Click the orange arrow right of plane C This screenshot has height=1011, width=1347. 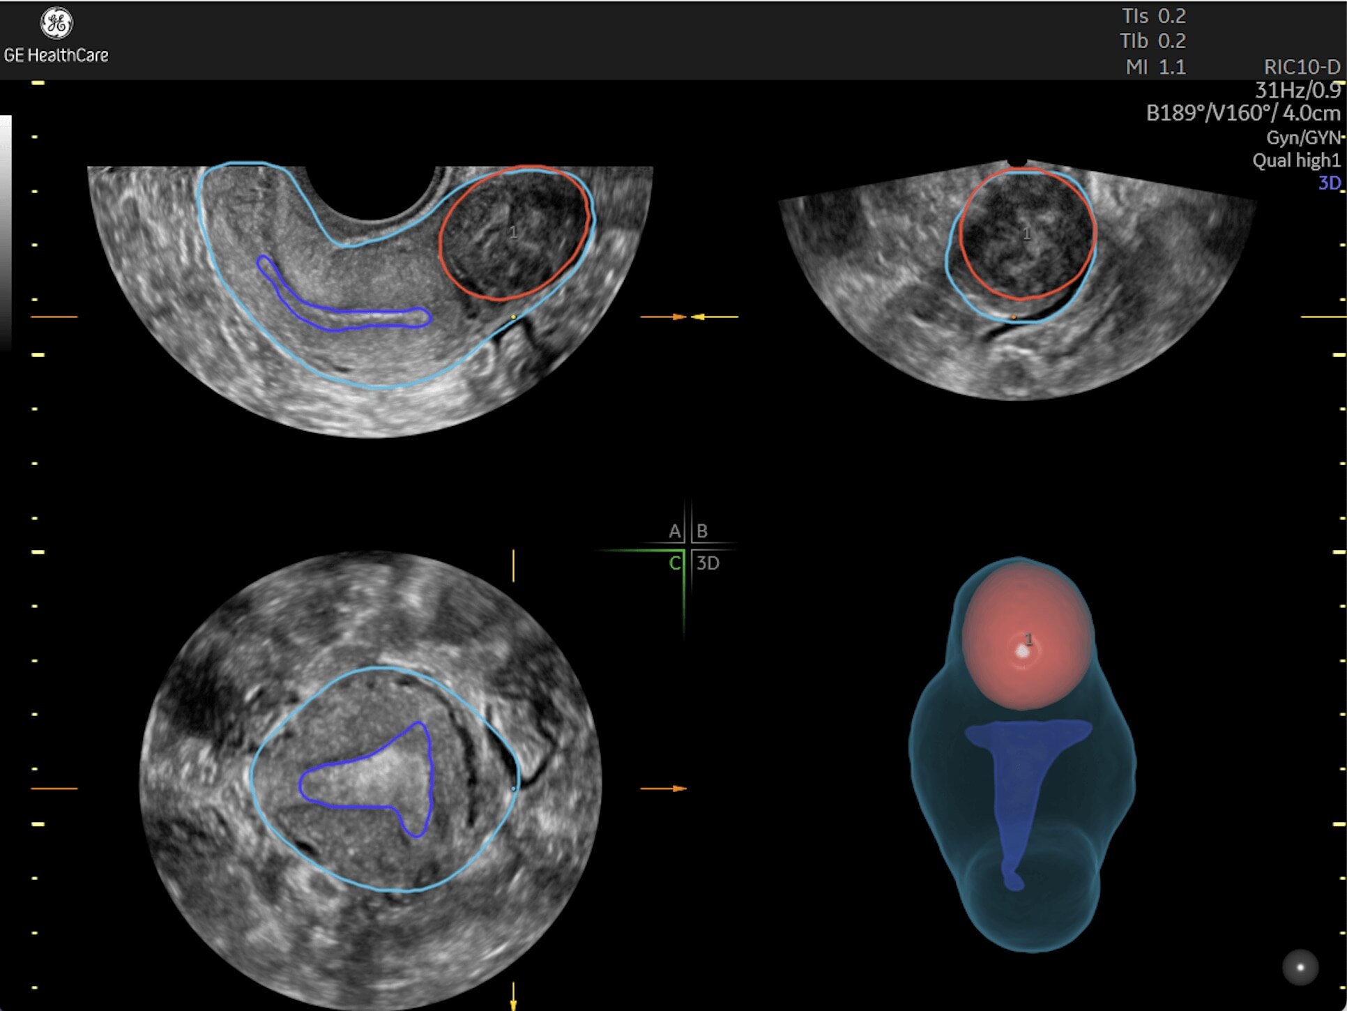[664, 789]
